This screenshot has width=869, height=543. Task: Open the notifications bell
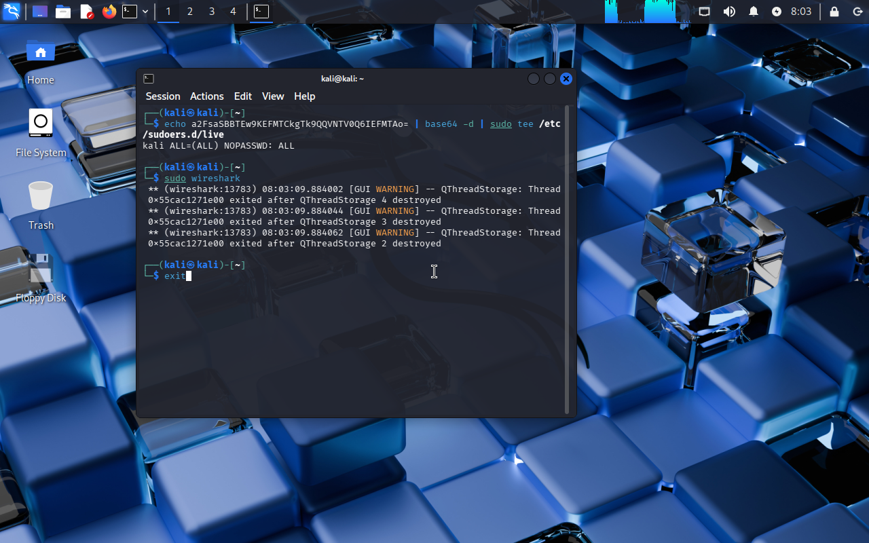tap(754, 12)
